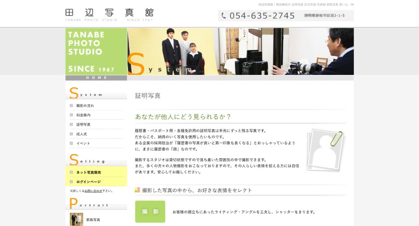Viewport: 419px width, 226px height.
Task: Open ネット写真販売 link
Action: 89,172
